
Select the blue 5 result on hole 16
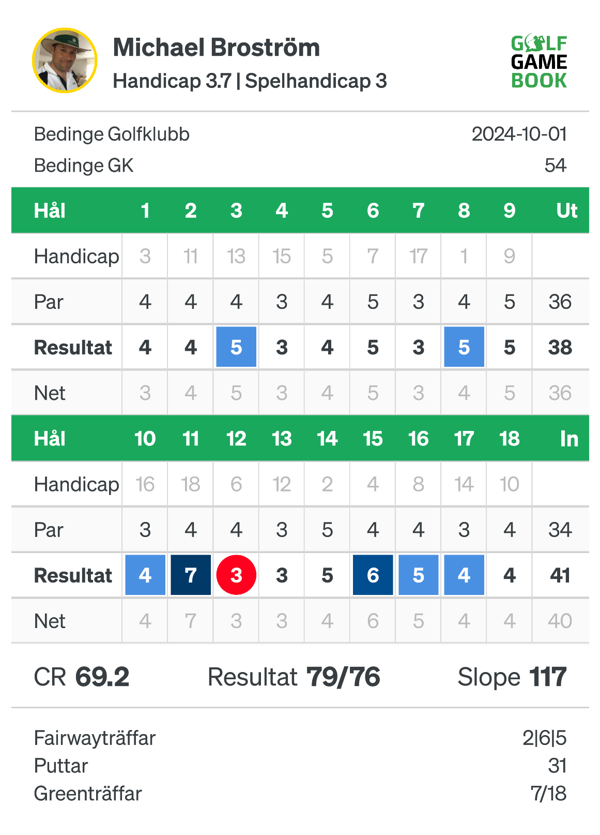tap(419, 575)
